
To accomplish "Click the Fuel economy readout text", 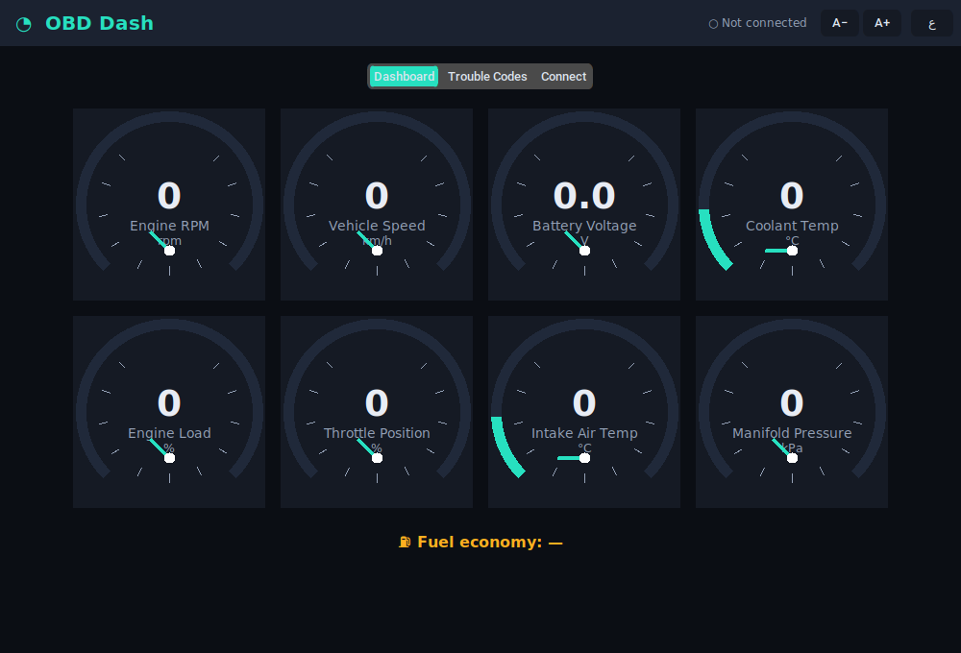I will click(x=490, y=543).
